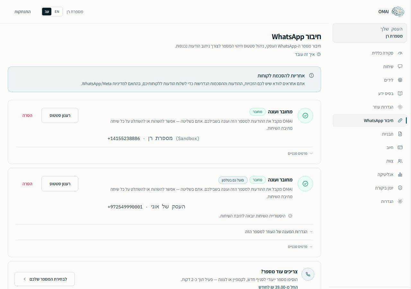
Task: Click הסרה for העסק של אוני
Action: [27, 184]
